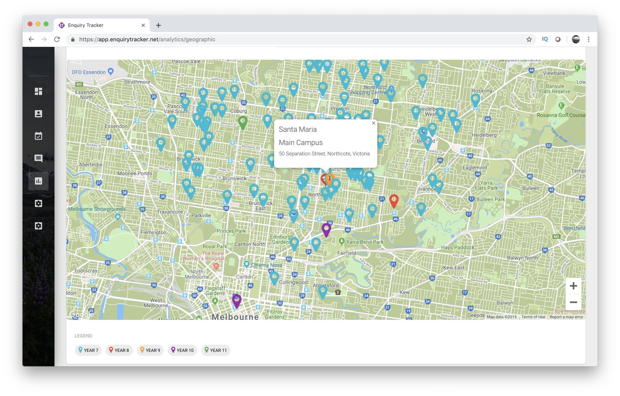The image size is (620, 396).
Task: Select the analytics bar-chart icon in sidebar
Action: pos(38,181)
